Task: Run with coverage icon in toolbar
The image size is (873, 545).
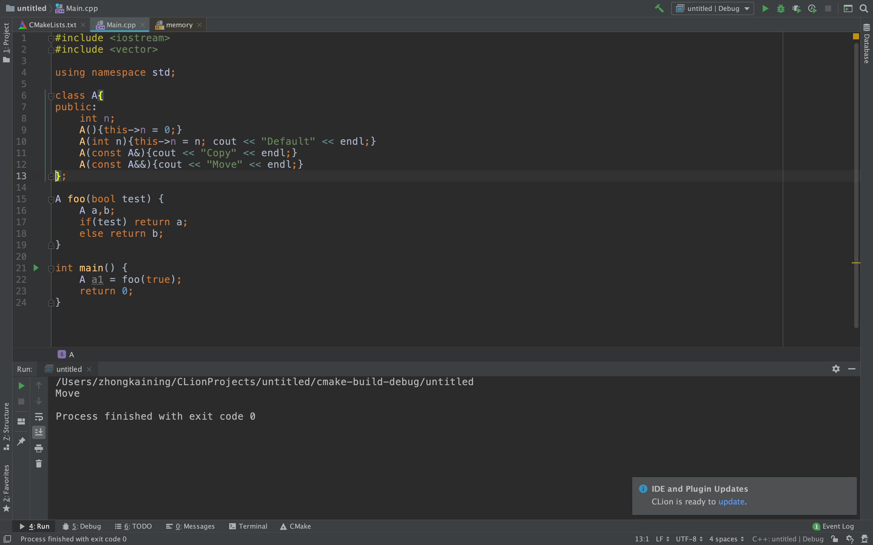Action: point(797,8)
